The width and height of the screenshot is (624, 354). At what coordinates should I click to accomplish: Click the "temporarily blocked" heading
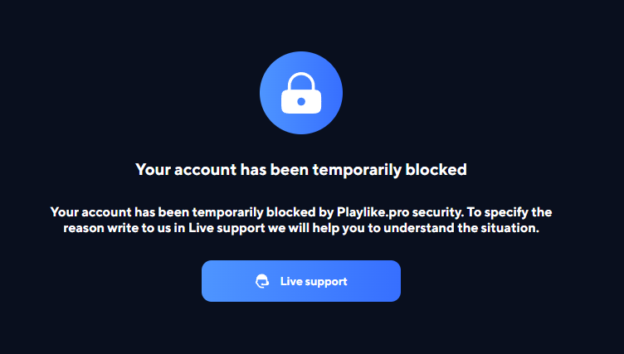point(301,170)
